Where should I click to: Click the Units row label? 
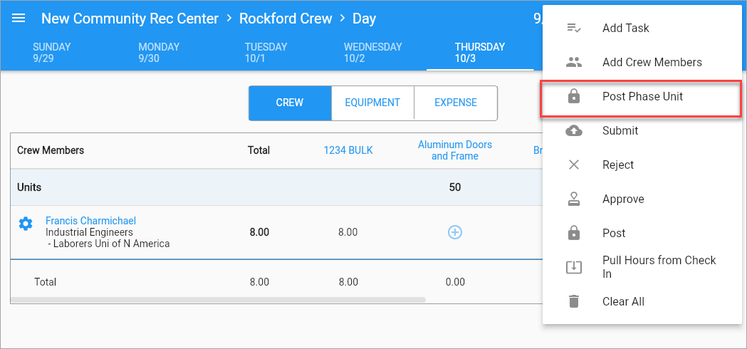(x=29, y=187)
